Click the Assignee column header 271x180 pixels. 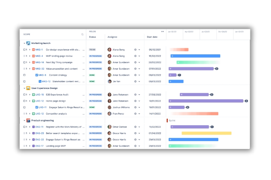(112, 37)
